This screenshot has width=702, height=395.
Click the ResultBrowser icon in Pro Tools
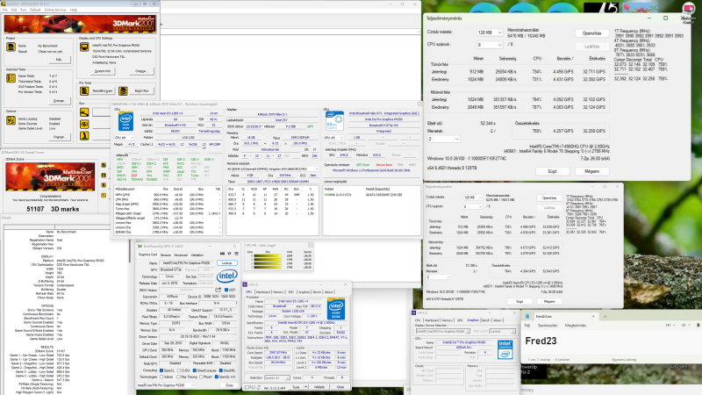tap(84, 91)
